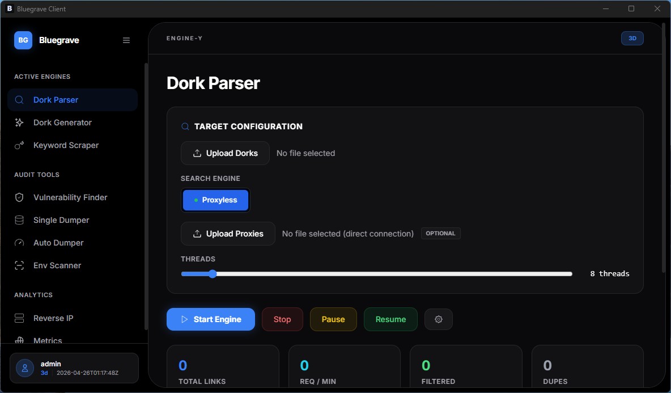The width and height of the screenshot is (671, 393).
Task: Launch the Single Dumper tool
Action: tap(61, 220)
